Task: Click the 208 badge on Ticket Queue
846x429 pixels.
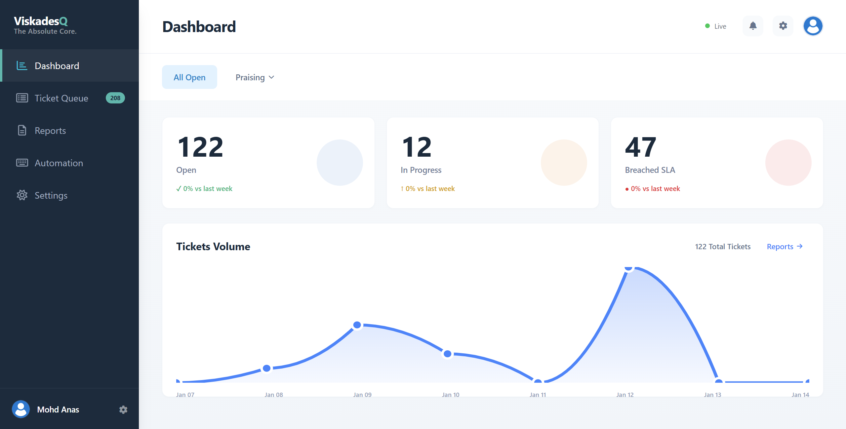Action: click(x=115, y=98)
